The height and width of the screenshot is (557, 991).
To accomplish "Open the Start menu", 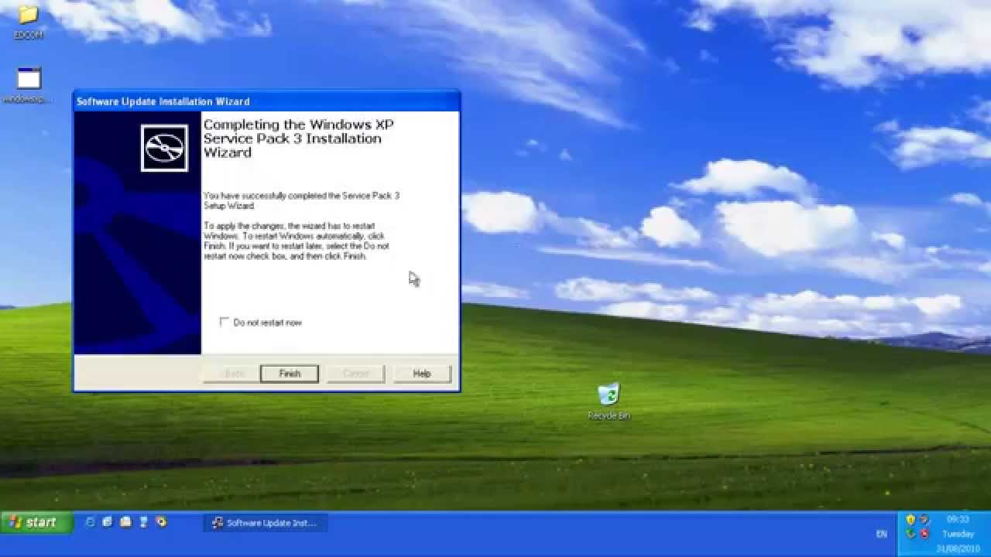I will tap(36, 522).
